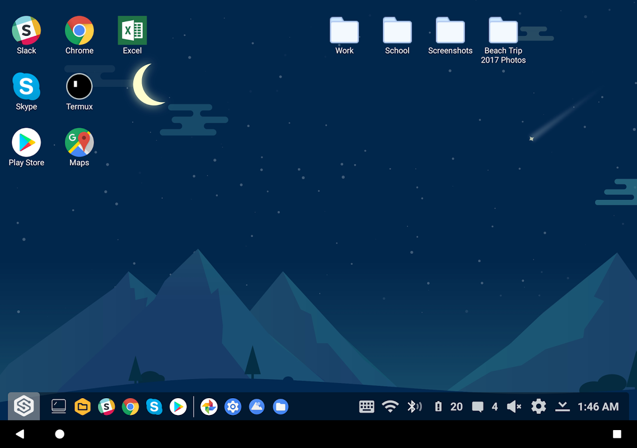Toggle Wi-Fi from the status bar
Screen dimensions: 637x448
click(390, 407)
